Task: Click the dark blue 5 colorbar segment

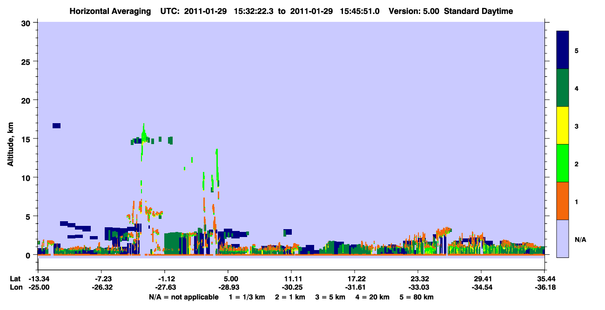Action: 563,50
